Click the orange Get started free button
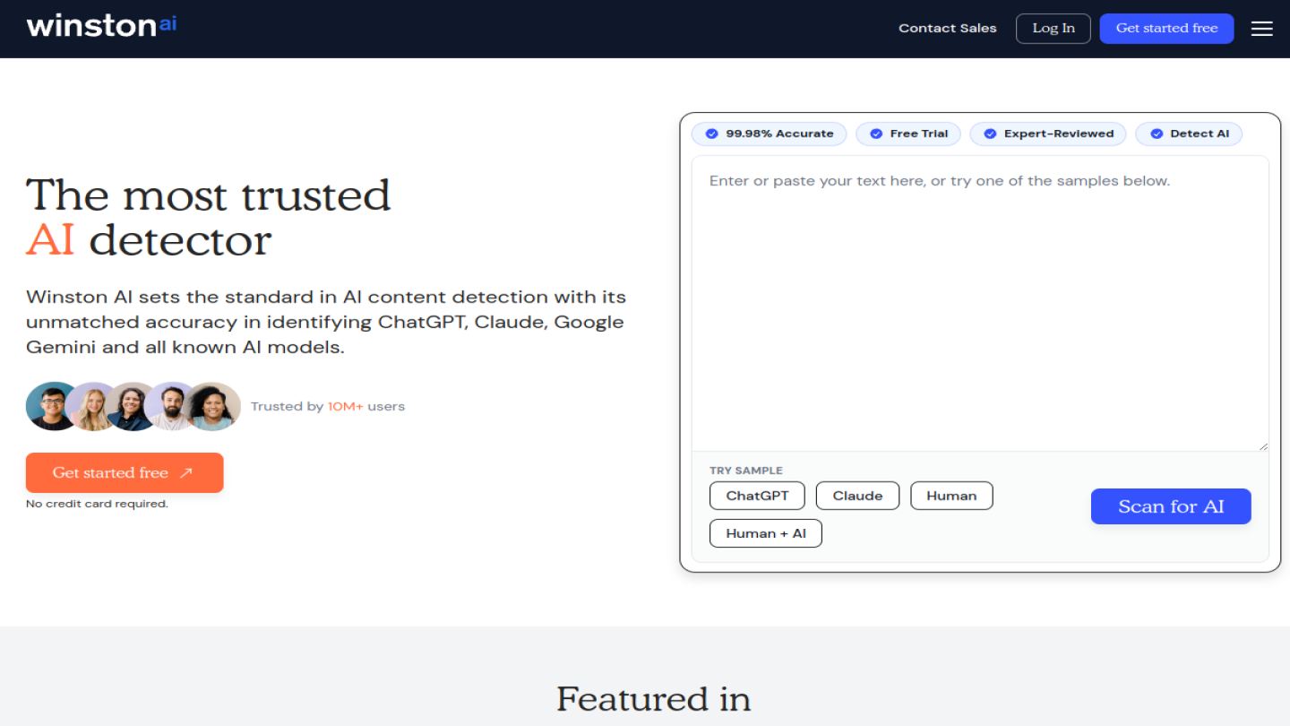The image size is (1290, 726). tap(125, 473)
